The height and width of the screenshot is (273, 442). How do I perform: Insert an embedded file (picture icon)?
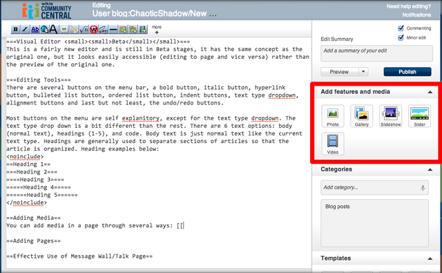tap(64, 29)
